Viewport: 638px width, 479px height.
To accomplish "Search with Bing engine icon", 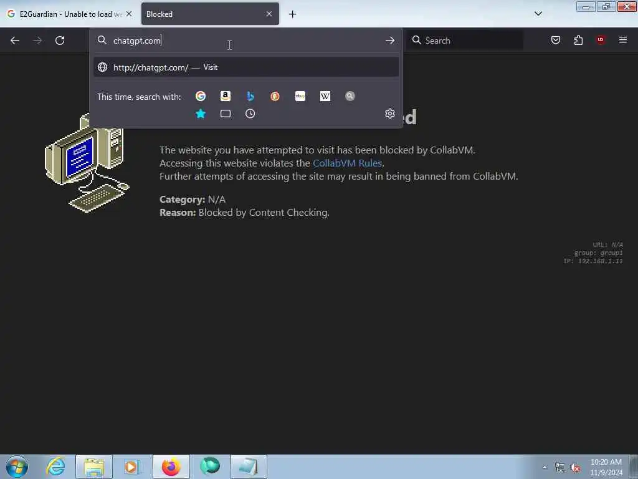I will 250,96.
